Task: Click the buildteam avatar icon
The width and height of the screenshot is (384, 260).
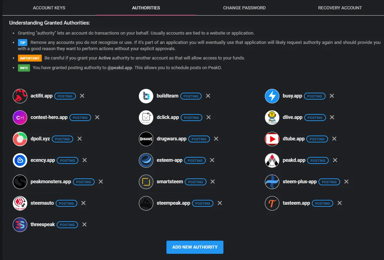Action: pyautogui.click(x=146, y=96)
